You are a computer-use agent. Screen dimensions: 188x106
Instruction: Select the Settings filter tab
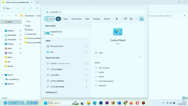[x=97, y=19]
